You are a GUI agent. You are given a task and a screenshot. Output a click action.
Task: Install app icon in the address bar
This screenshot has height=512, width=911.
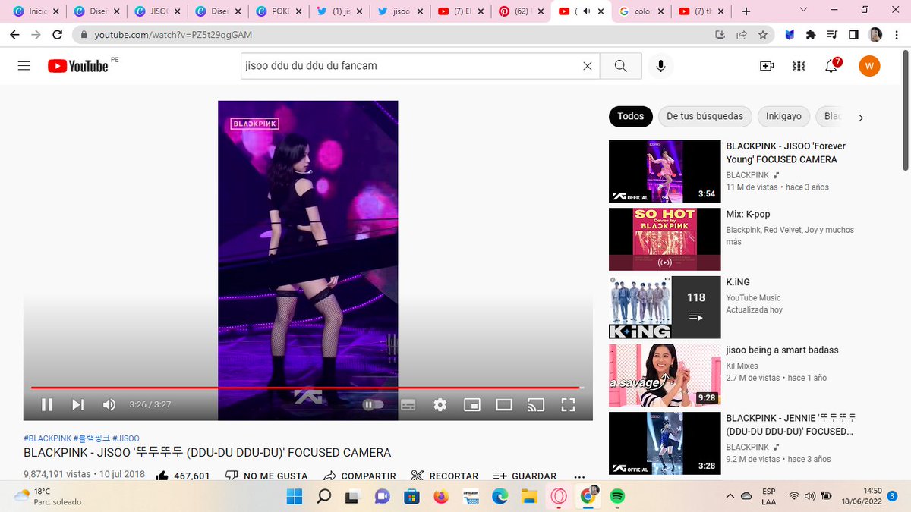click(720, 35)
